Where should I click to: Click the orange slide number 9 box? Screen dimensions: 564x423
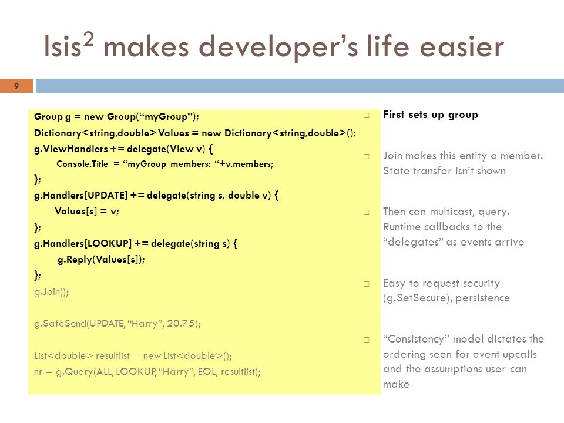pyautogui.click(x=16, y=86)
